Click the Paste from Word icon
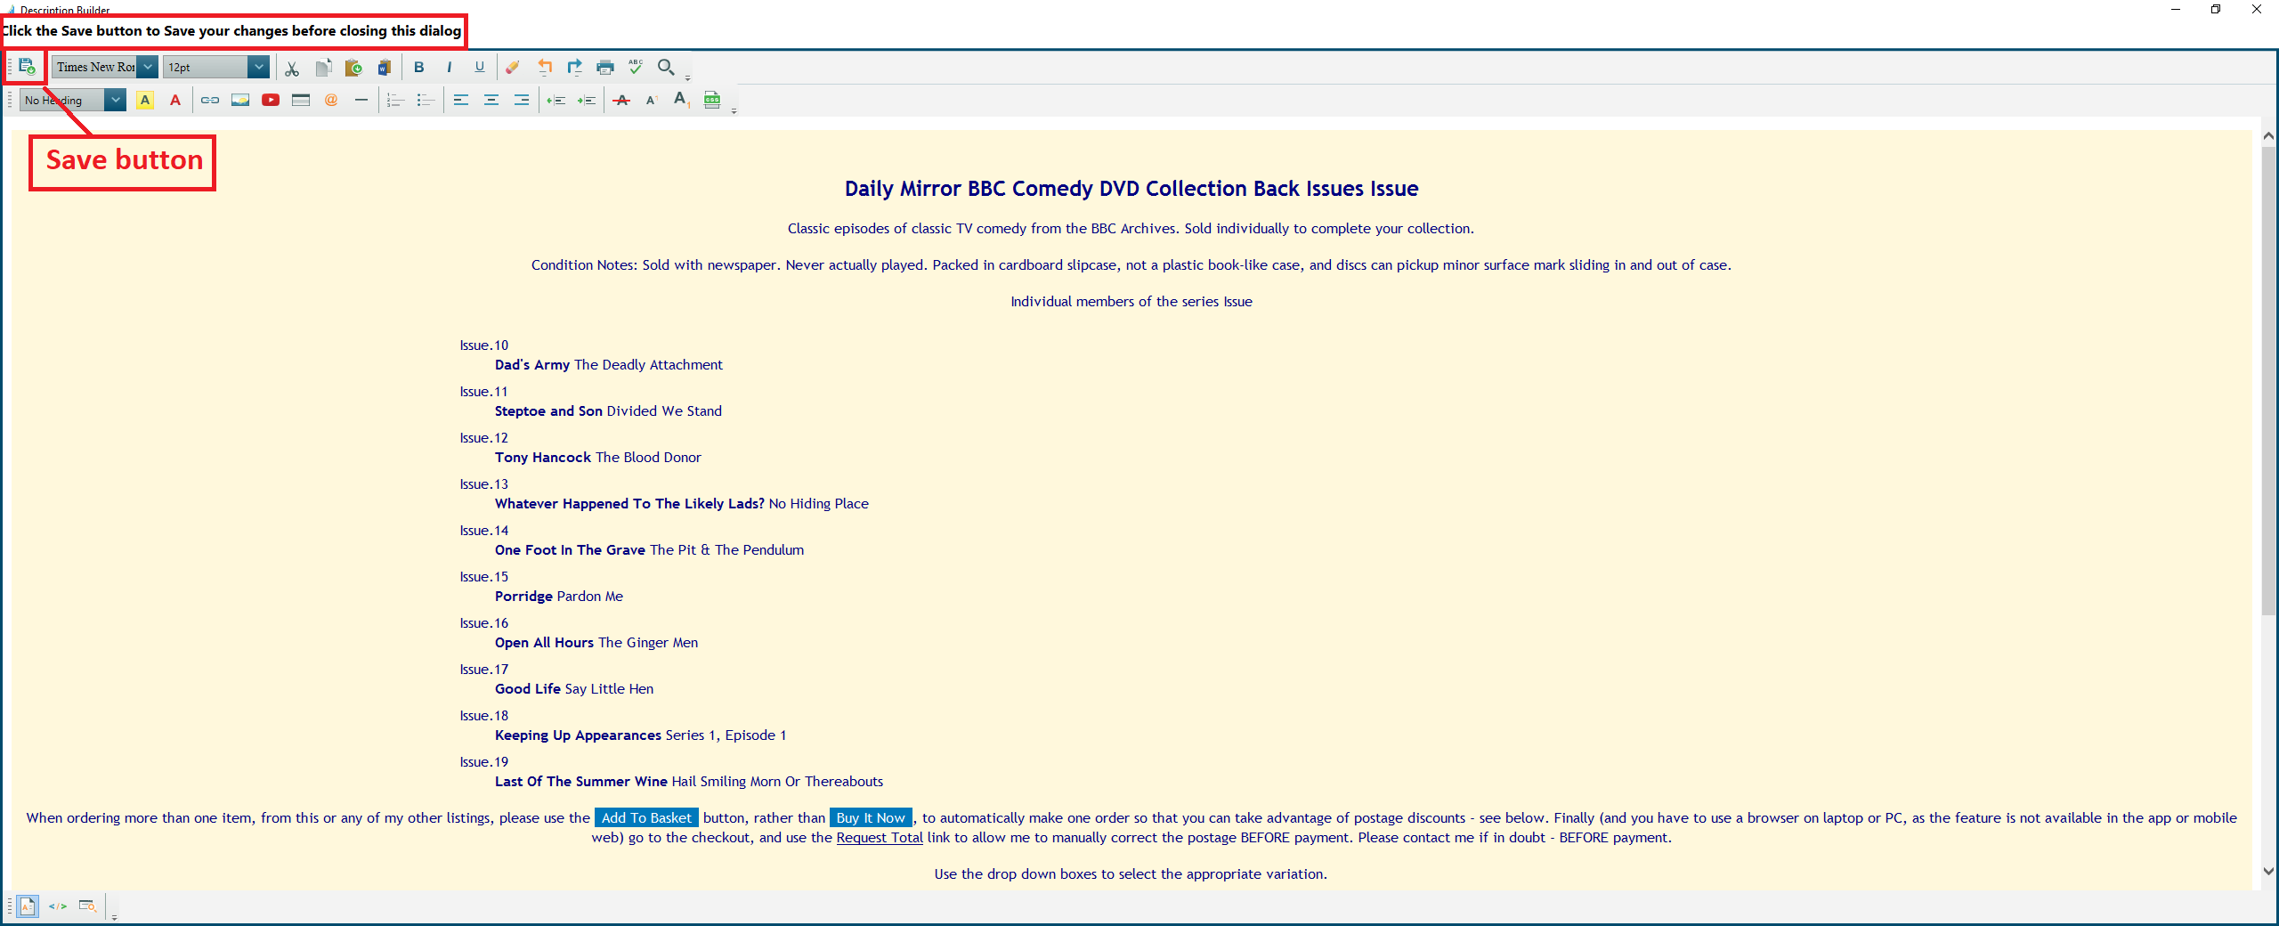Image resolution: width=2279 pixels, height=926 pixels. pos(385,68)
